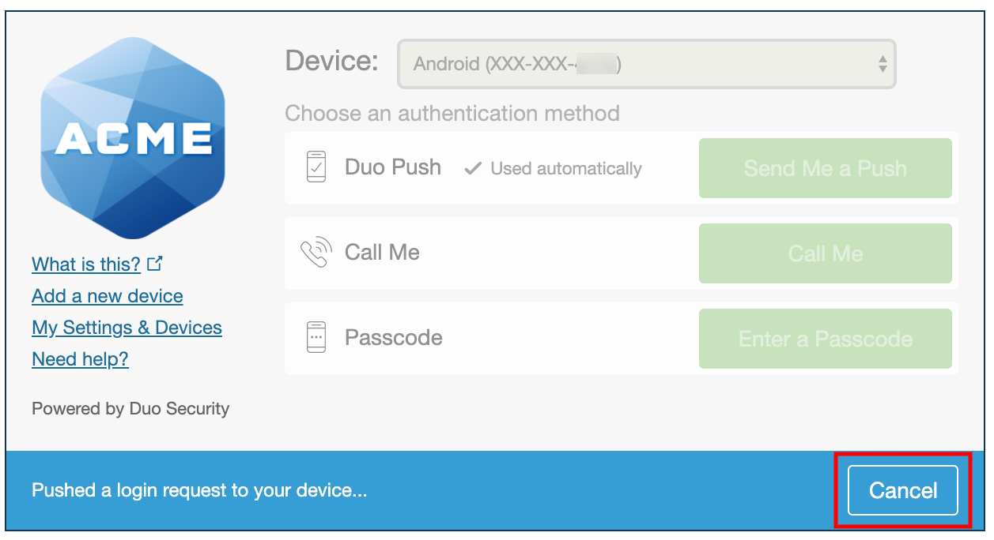The image size is (994, 540).
Task: Click the checkmark icon on the Duo Push phone
Action: 318,168
